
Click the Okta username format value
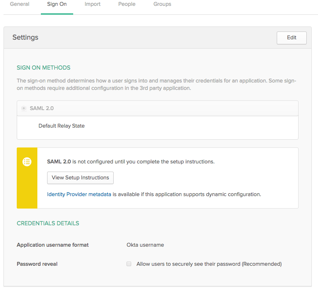coord(145,245)
